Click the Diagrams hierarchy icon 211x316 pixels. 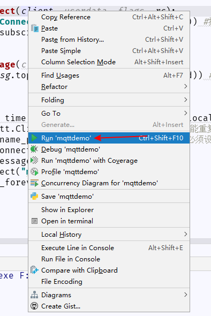click(34, 295)
